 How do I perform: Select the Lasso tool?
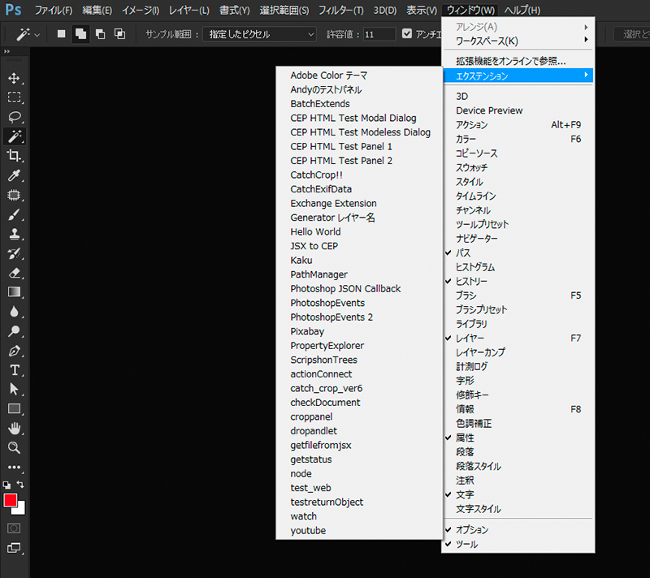(14, 117)
